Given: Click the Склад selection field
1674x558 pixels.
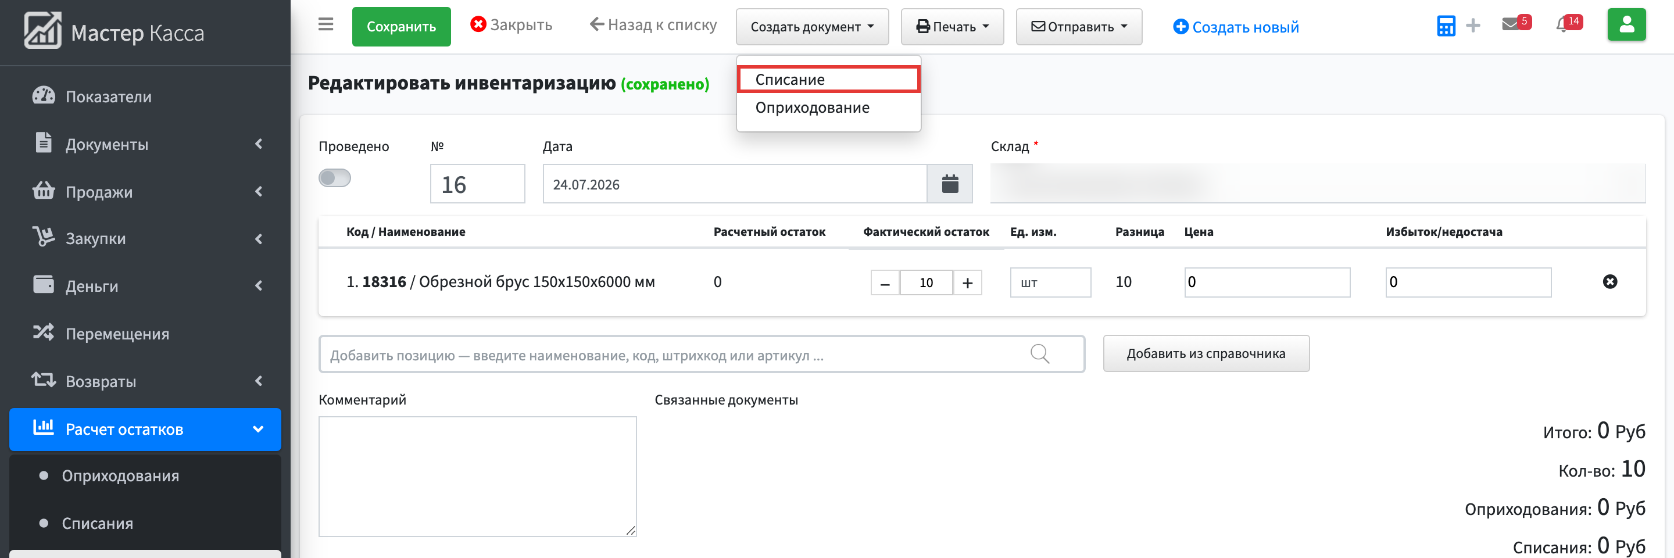Looking at the screenshot, I should pyautogui.click(x=1318, y=183).
